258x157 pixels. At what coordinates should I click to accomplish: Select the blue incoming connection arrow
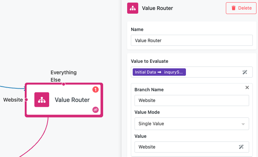(11, 87)
